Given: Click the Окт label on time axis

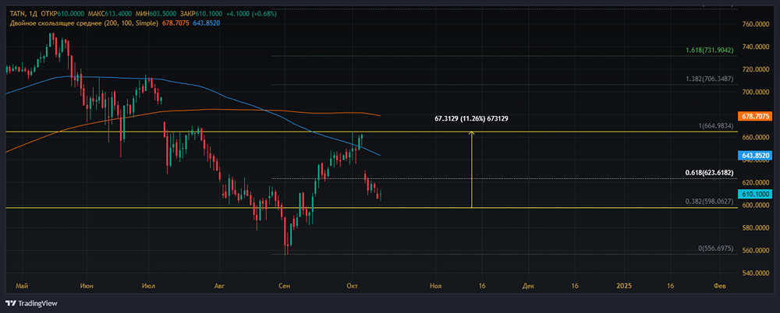Looking at the screenshot, I should pyautogui.click(x=351, y=287).
